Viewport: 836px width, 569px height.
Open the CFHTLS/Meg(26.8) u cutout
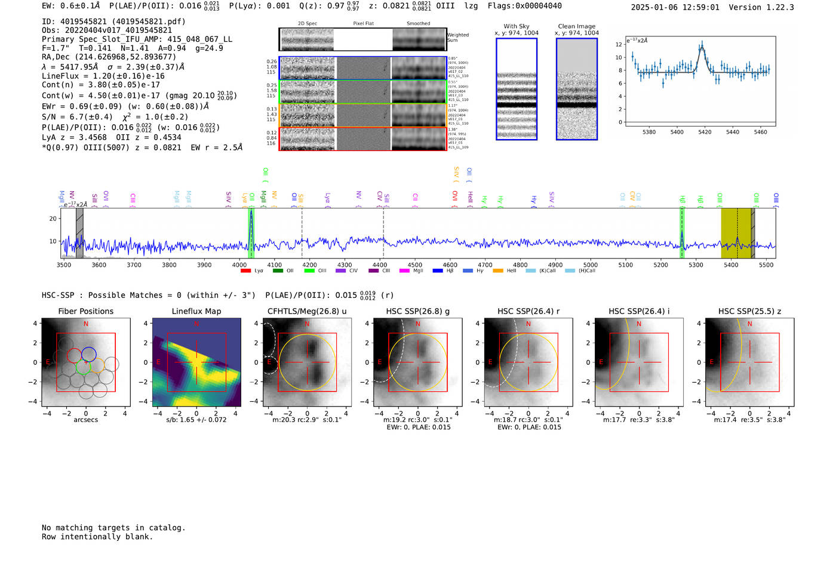pyautogui.click(x=307, y=362)
